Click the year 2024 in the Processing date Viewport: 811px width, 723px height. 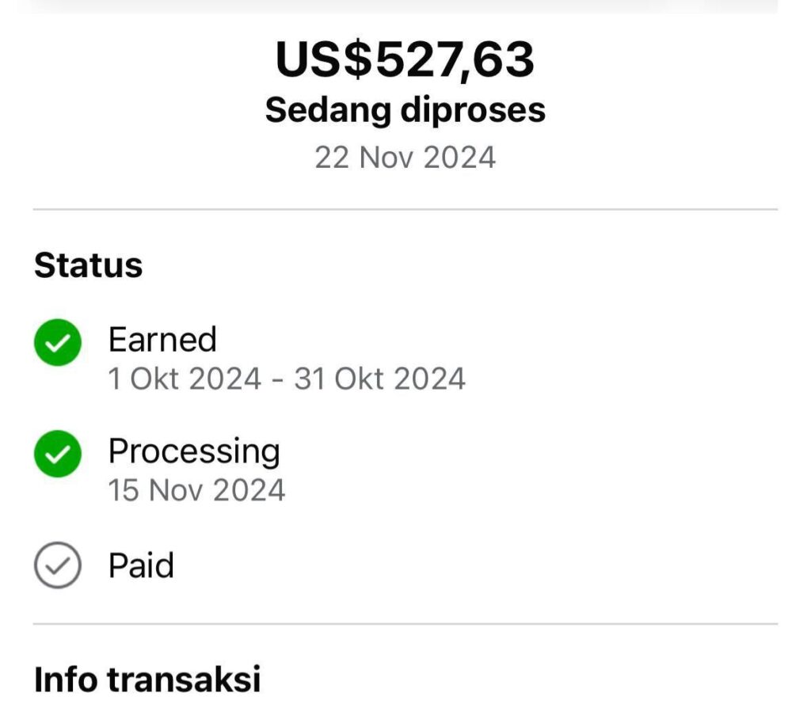click(249, 490)
